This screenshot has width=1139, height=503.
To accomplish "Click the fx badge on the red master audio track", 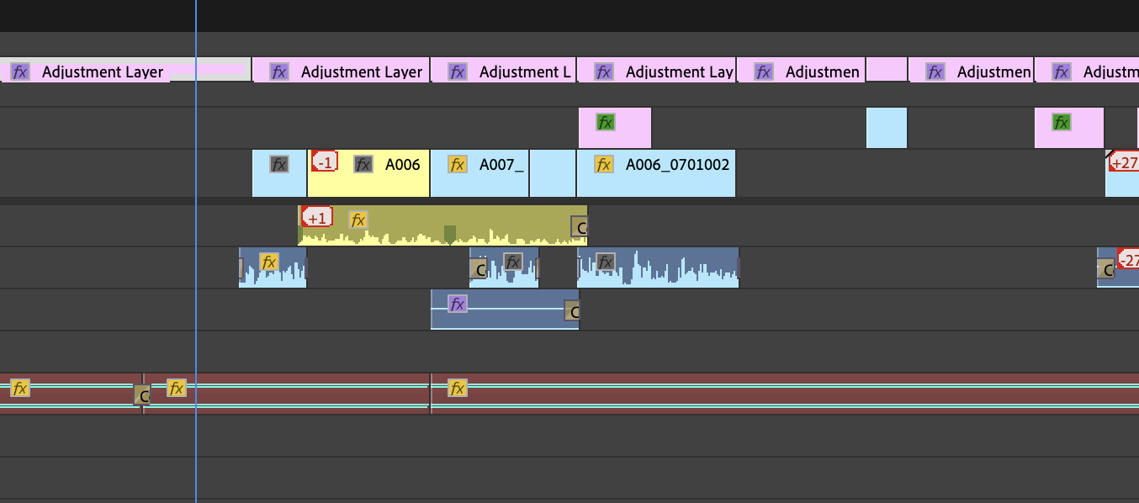I will 19,388.
